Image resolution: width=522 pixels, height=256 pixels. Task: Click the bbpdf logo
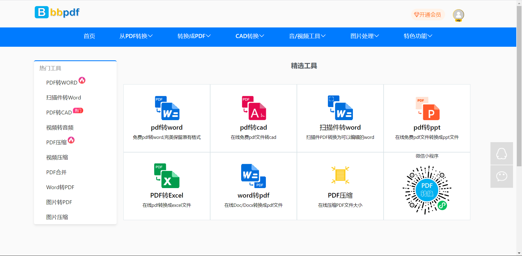[57, 12]
